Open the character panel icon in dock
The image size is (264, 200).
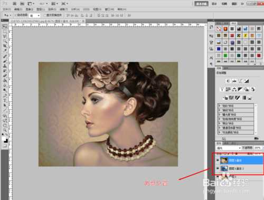pos(211,58)
